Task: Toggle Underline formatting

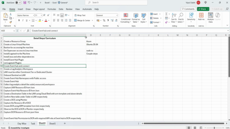Action: [x=27, y=20]
